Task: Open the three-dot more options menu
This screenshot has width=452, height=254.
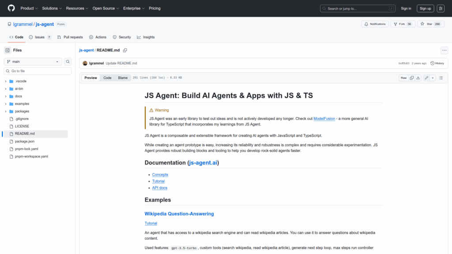Action: [444, 50]
